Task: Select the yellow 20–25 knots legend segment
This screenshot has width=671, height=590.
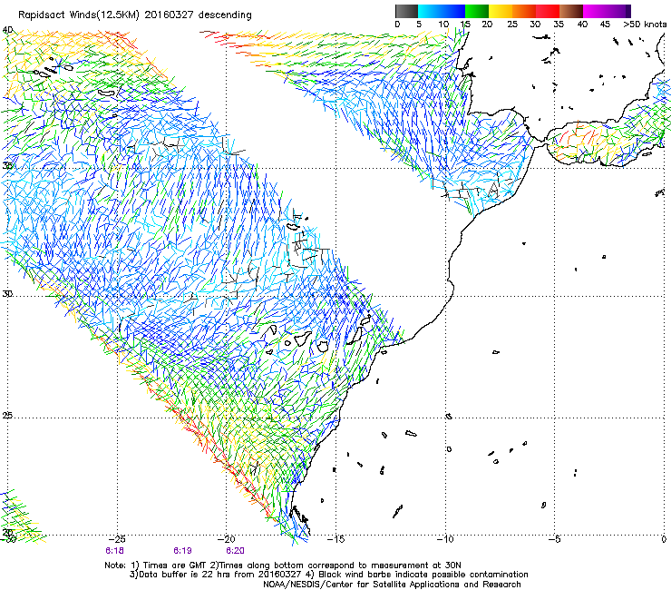Action: pyautogui.click(x=501, y=11)
